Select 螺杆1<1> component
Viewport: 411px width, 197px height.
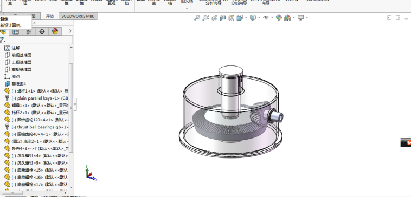point(40,91)
